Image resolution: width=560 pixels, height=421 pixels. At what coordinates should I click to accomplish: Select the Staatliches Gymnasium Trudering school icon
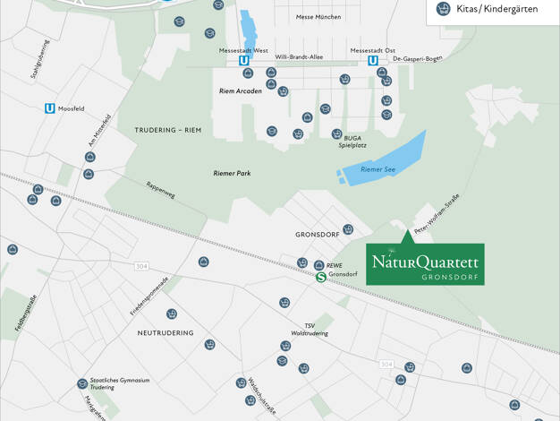coord(82,383)
